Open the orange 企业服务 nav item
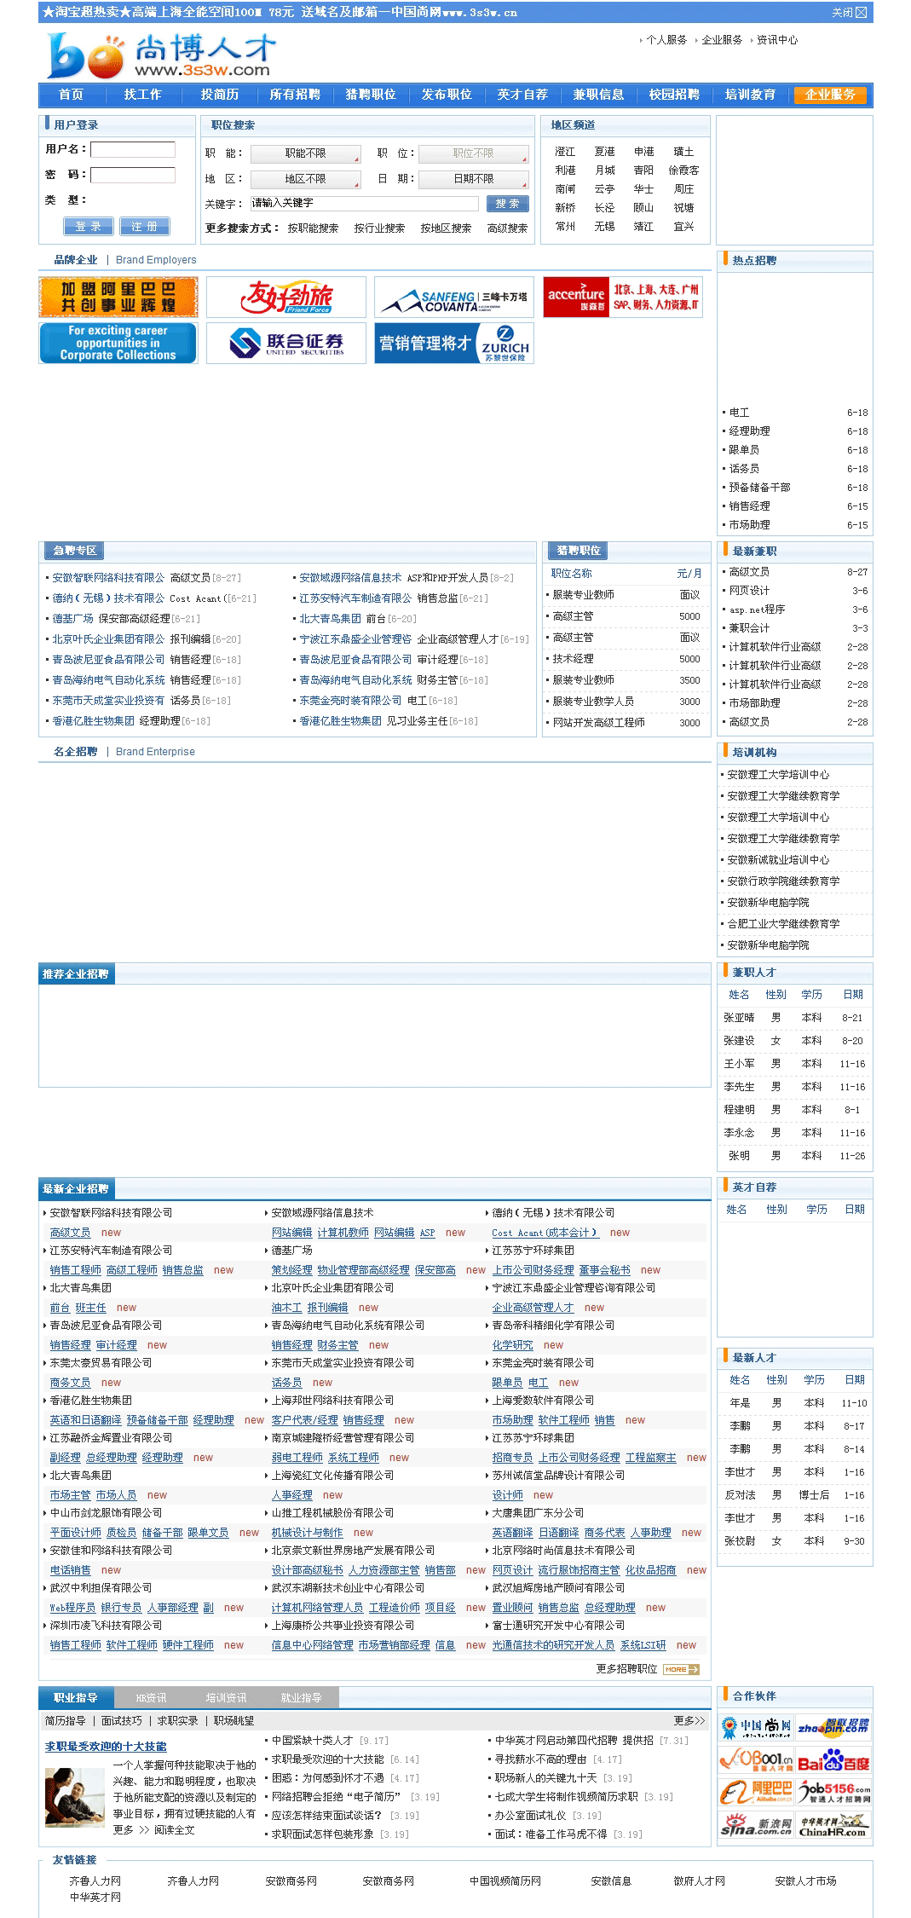Viewport: 911px width, 1918px height. coord(830,95)
